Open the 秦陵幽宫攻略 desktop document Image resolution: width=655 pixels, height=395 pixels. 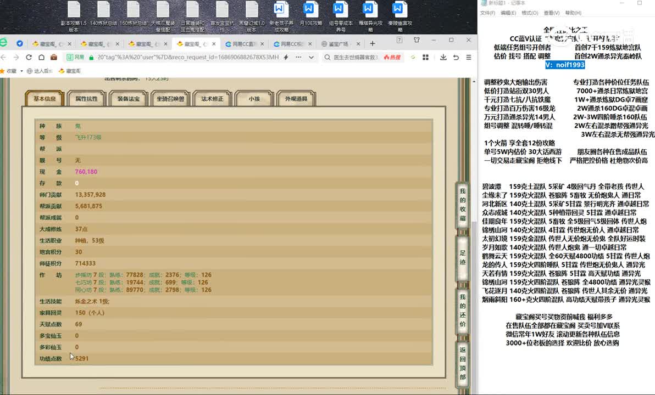tap(399, 14)
